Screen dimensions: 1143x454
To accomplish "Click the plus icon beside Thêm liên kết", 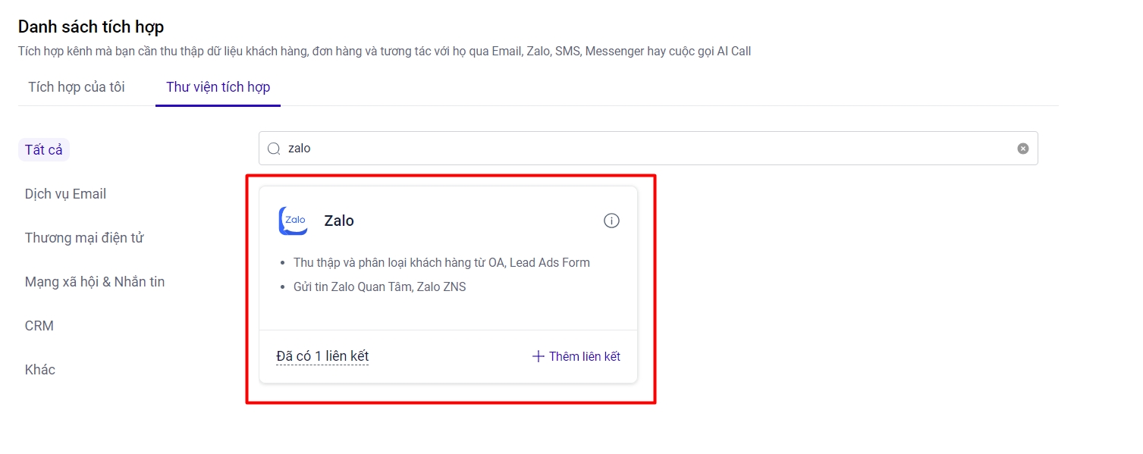I will point(539,356).
